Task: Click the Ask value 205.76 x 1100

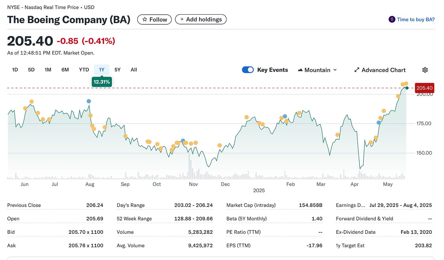Action: point(86,245)
